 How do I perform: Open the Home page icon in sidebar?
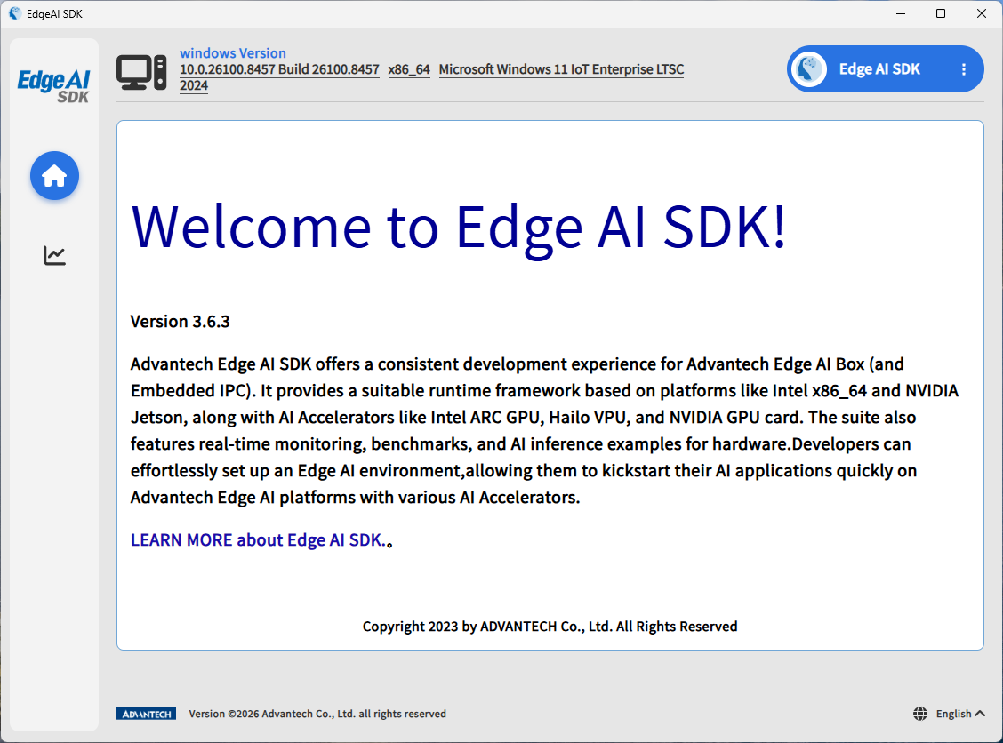point(54,176)
